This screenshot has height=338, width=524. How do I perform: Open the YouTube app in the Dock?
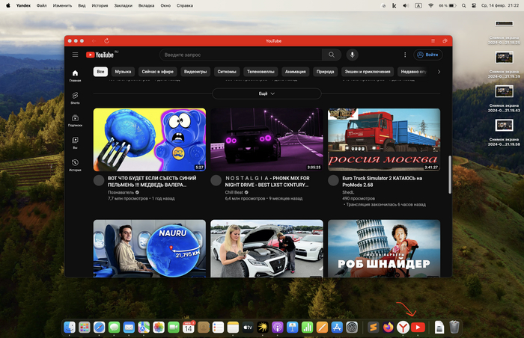point(418,328)
